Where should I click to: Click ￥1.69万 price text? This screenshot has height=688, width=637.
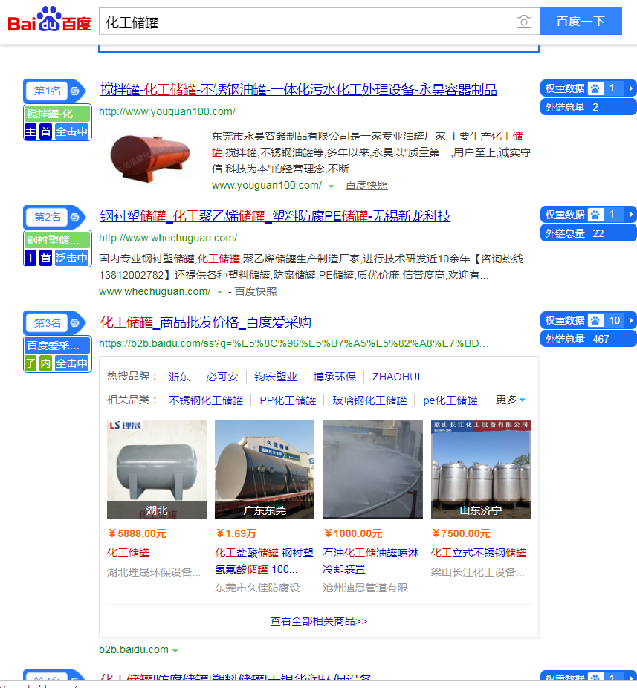pyautogui.click(x=236, y=533)
